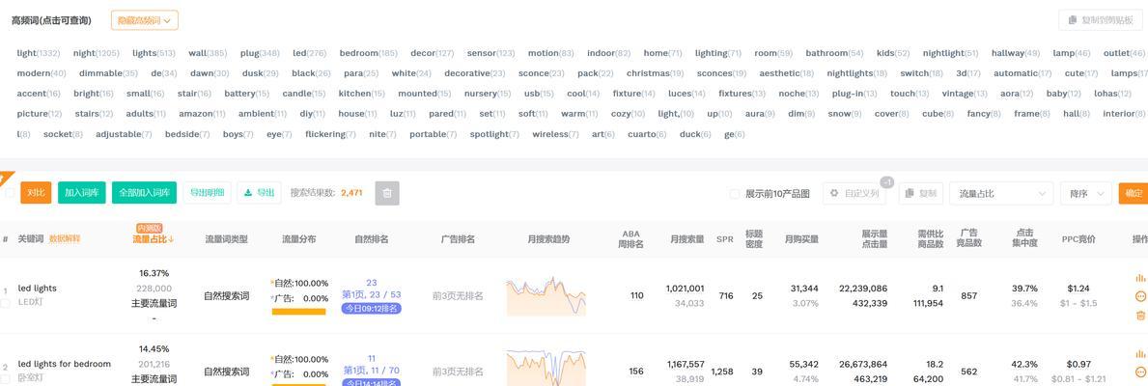The width and height of the screenshot is (1148, 386).
Task: Click the 第1页, 11 / 70 rank link
Action: (371, 371)
